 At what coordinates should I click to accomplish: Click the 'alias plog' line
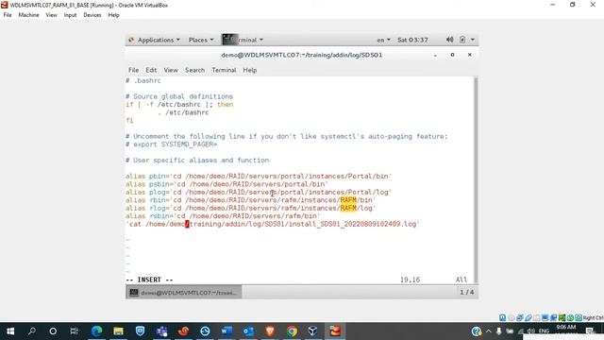pyautogui.click(x=259, y=192)
